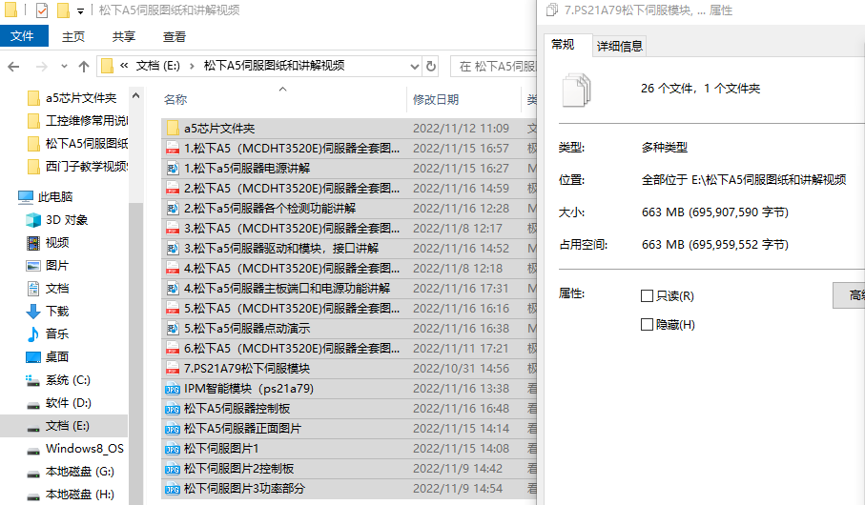The image size is (865, 505).
Task: Go up one folder level
Action: (x=84, y=67)
